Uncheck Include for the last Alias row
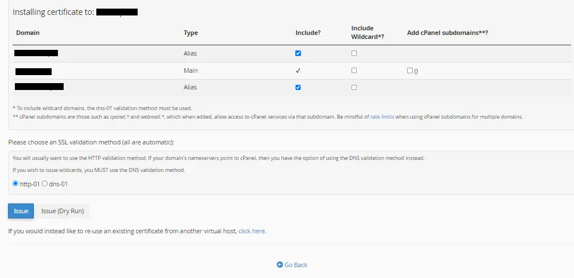 click(298, 88)
